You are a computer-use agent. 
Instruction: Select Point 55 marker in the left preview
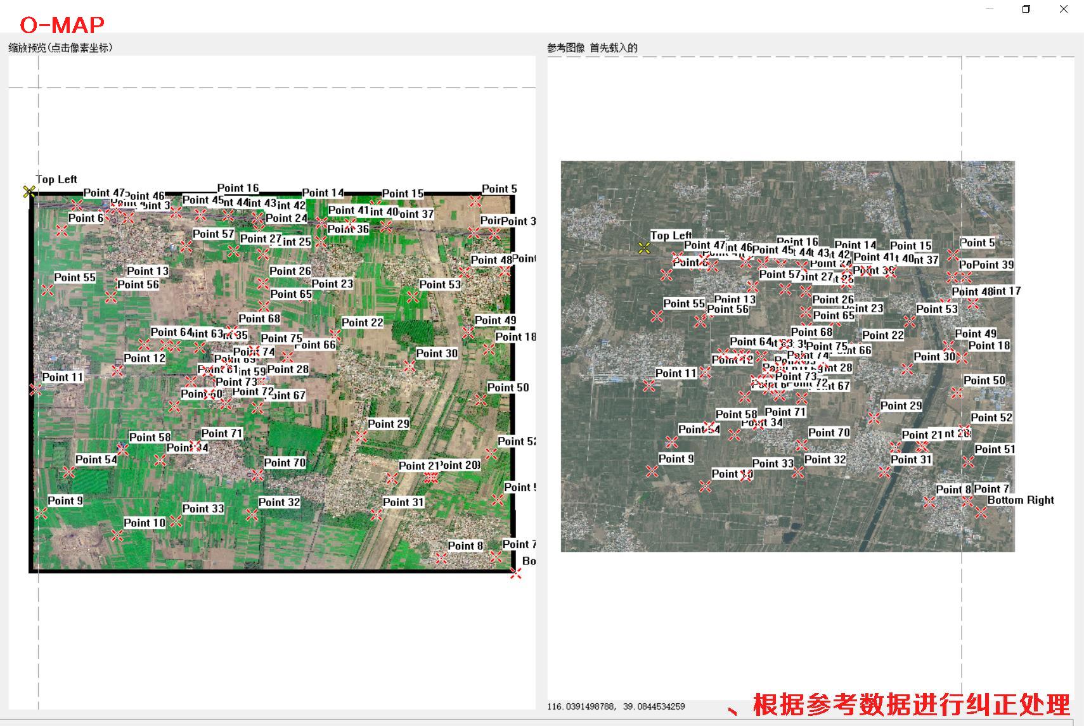(48, 290)
